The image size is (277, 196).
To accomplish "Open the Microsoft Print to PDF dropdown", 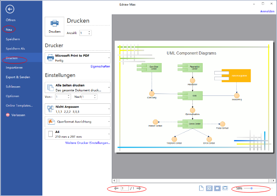I will pyautogui.click(x=77, y=58).
